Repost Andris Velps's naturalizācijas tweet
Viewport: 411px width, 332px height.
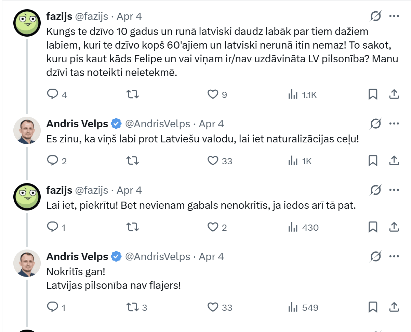click(133, 161)
